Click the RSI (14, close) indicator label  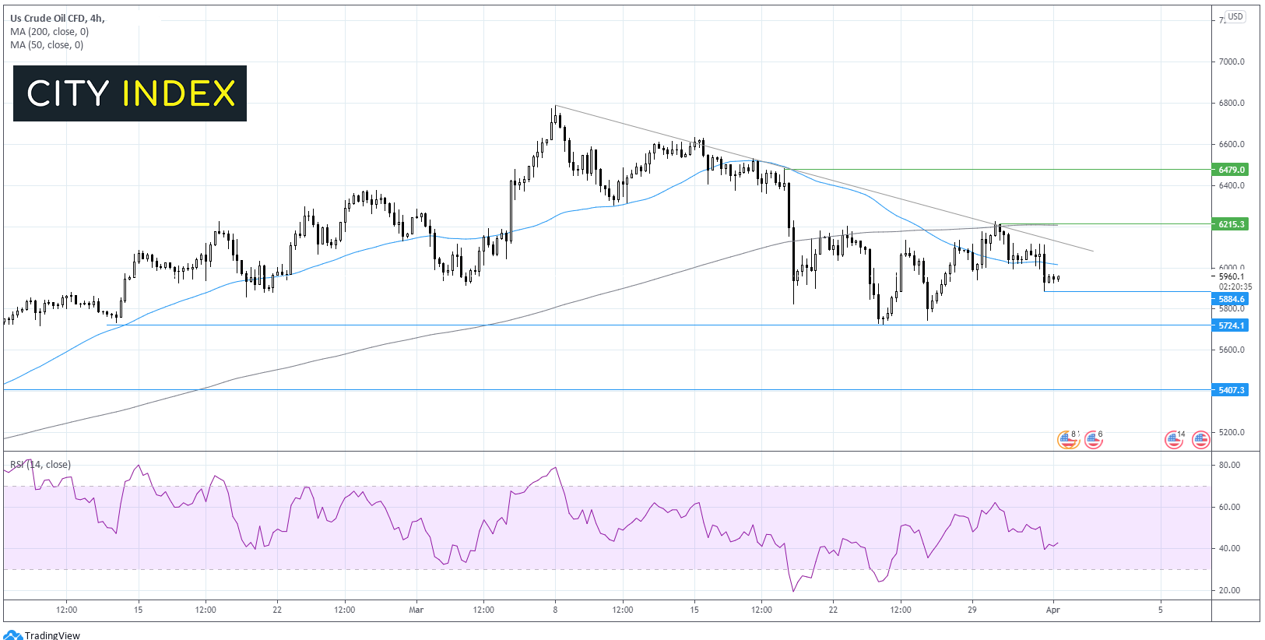pyautogui.click(x=40, y=465)
